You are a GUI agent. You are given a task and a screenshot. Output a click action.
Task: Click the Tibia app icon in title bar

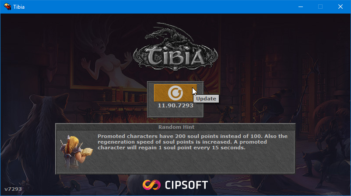pos(7,7)
